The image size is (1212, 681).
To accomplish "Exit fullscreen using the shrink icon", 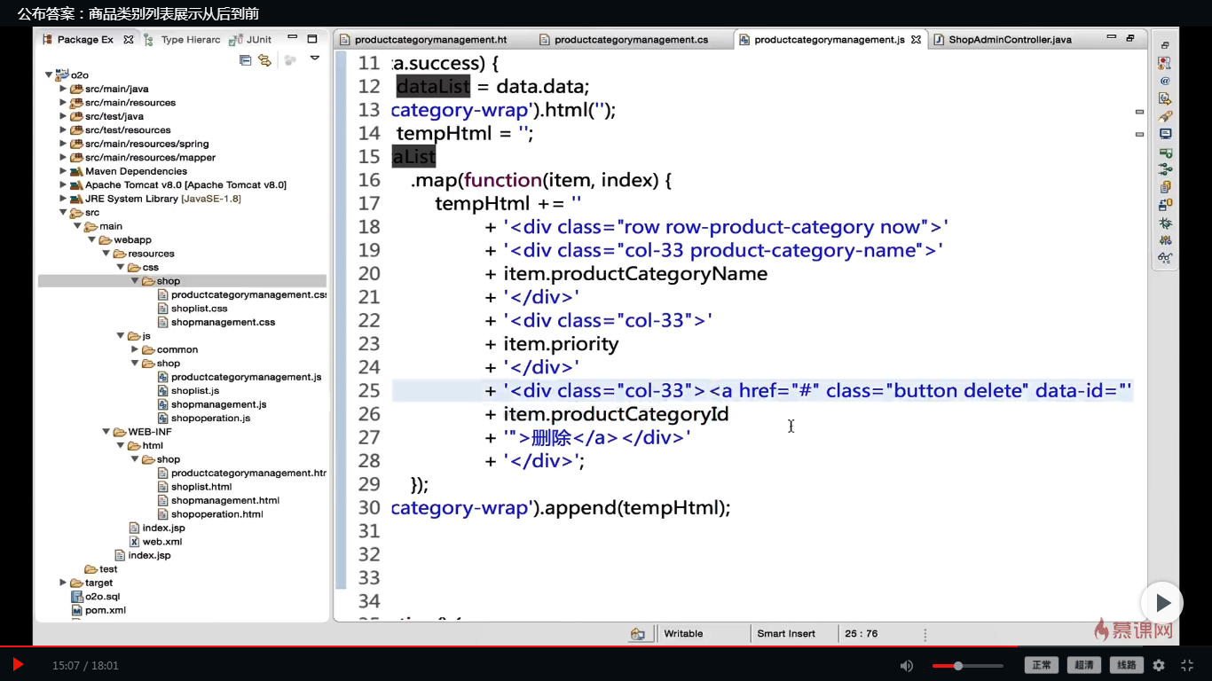I will click(1187, 665).
